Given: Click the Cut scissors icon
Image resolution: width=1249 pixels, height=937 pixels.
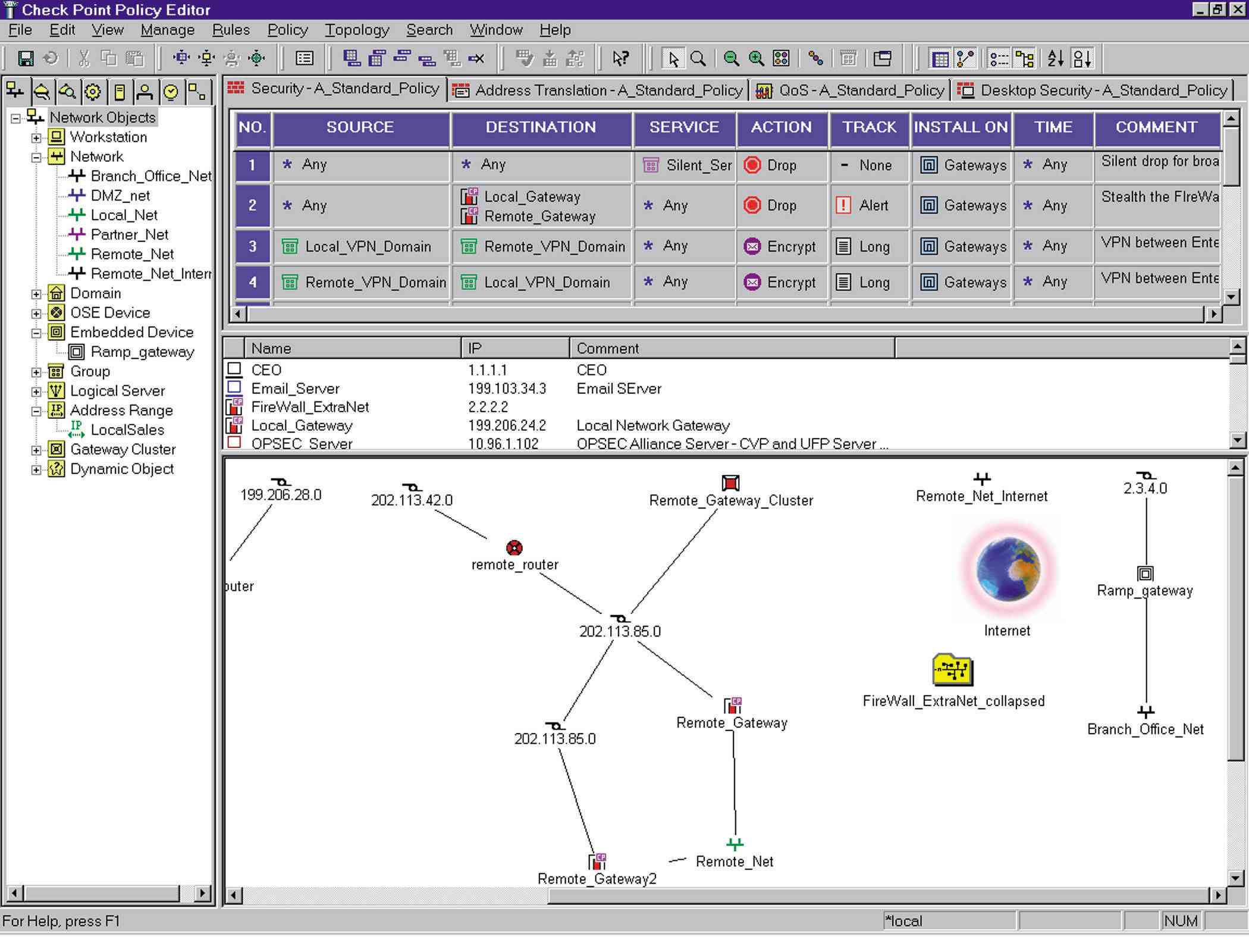Looking at the screenshot, I should (84, 58).
